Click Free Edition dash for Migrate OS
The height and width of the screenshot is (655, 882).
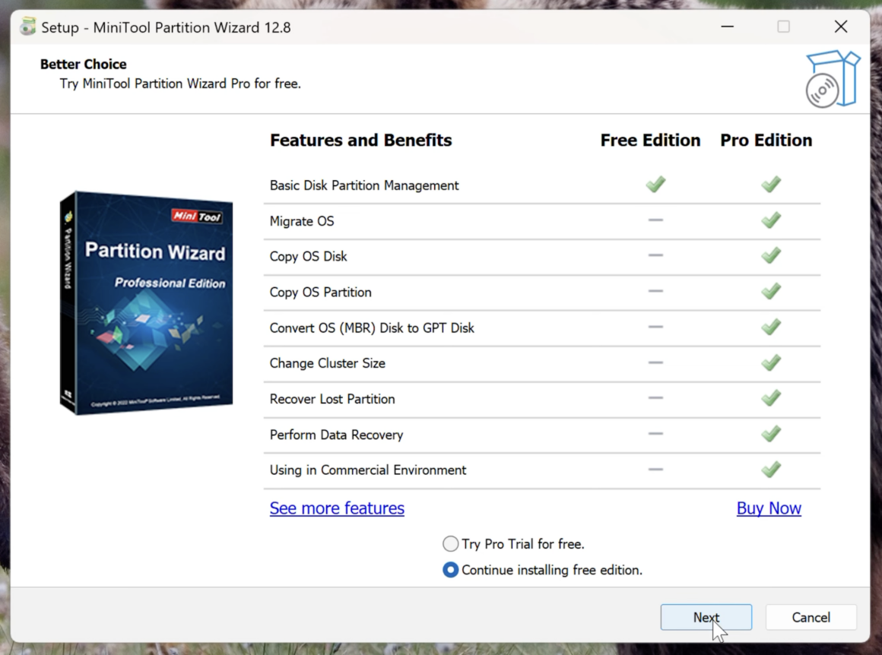tap(656, 220)
